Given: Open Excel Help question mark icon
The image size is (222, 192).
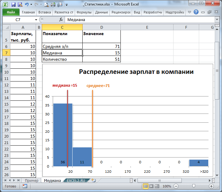Looking at the screenshot, I should (196, 12).
